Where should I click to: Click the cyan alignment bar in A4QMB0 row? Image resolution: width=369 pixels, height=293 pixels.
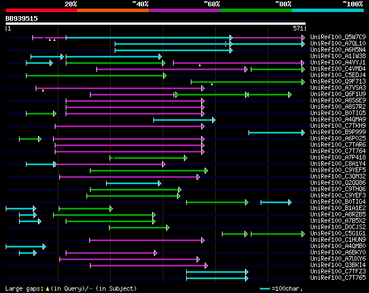pyautogui.click(x=26, y=246)
